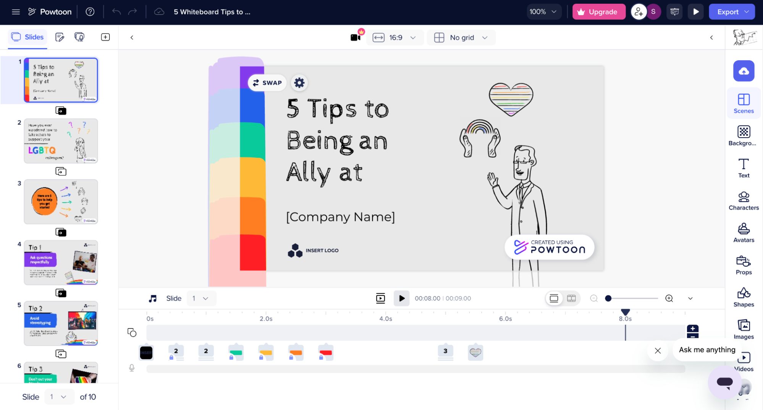The width and height of the screenshot is (763, 410).
Task: Open the No grid dropdown
Action: 461,37
